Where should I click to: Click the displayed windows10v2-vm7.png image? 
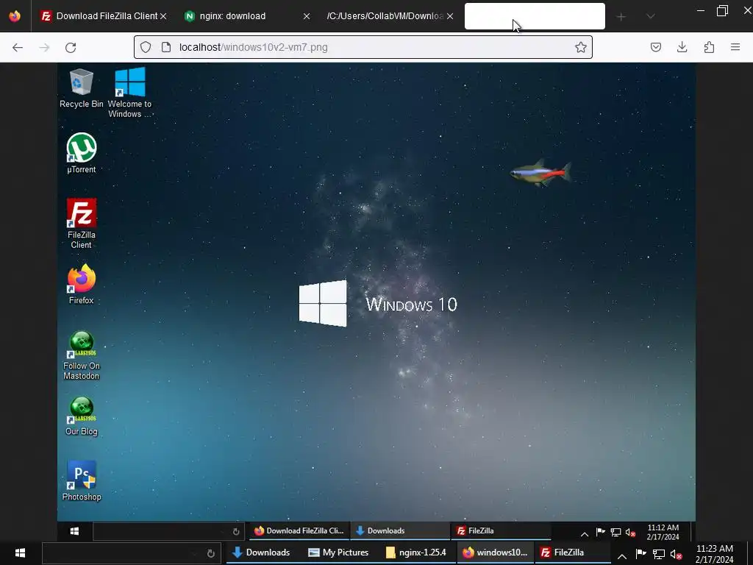click(376, 302)
